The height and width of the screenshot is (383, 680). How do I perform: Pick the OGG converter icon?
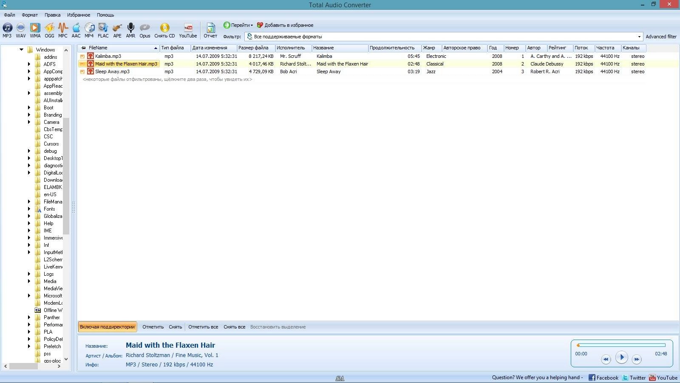[50, 30]
